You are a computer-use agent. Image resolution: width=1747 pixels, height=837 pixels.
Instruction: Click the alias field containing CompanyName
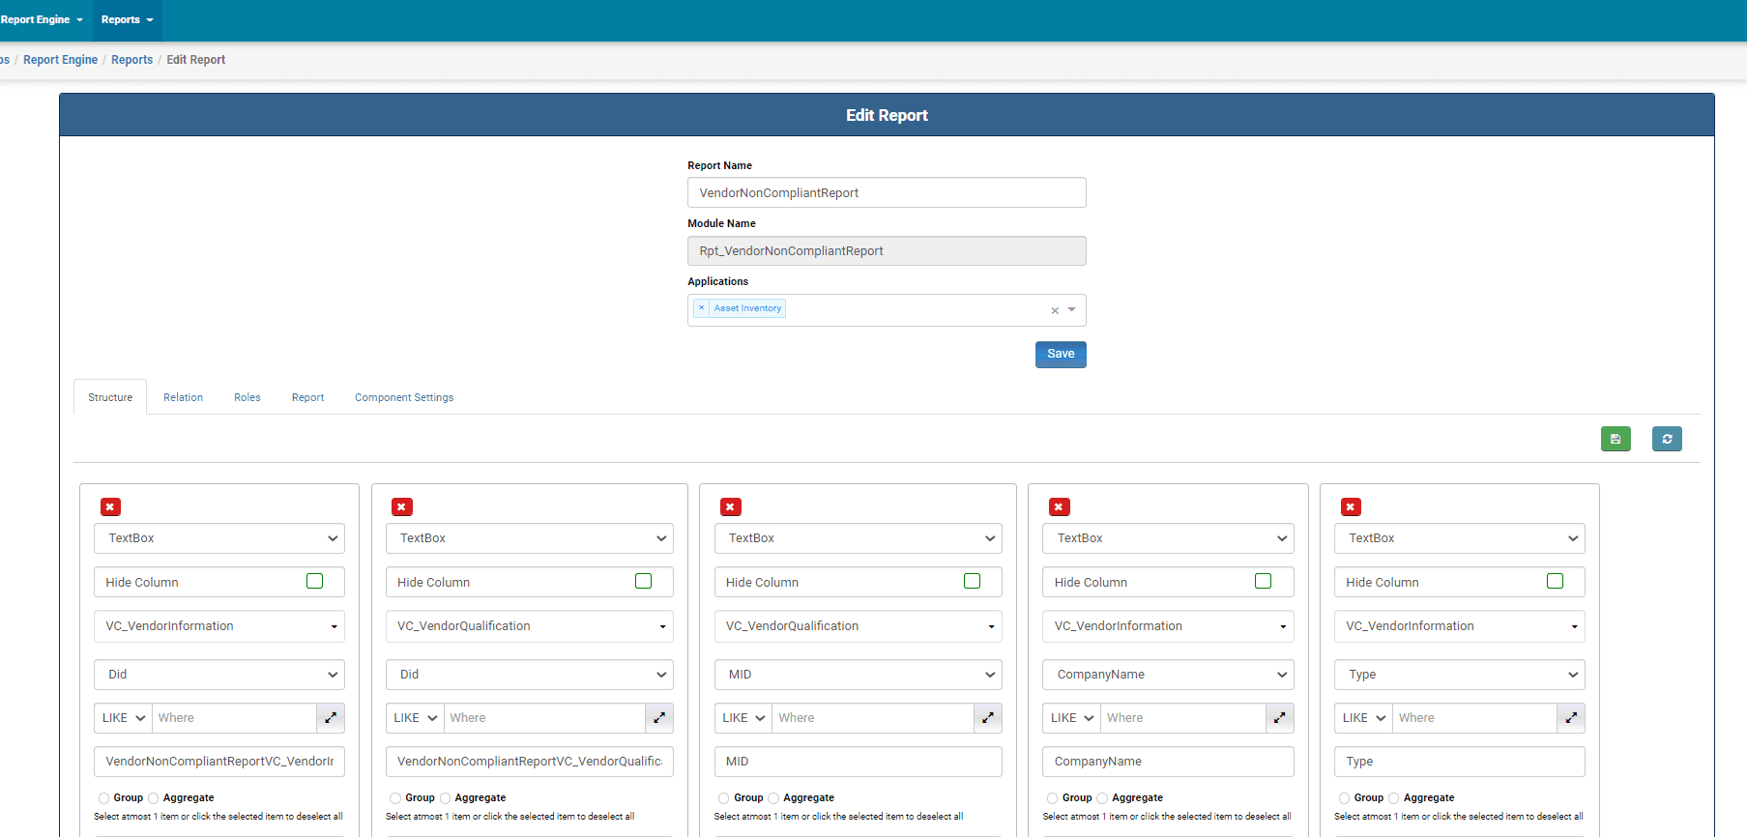(1168, 762)
